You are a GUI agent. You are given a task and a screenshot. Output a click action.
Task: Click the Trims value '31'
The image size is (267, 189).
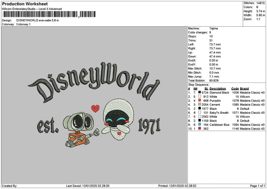211,41
